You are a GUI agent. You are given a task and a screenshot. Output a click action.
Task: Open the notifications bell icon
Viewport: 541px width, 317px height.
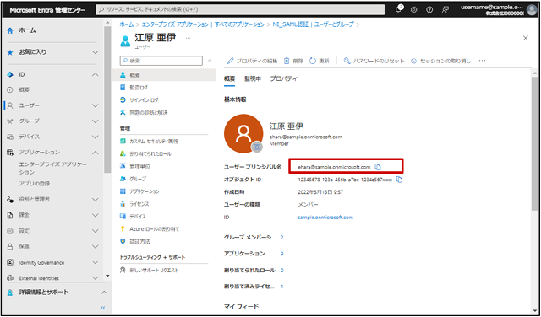(400, 9)
